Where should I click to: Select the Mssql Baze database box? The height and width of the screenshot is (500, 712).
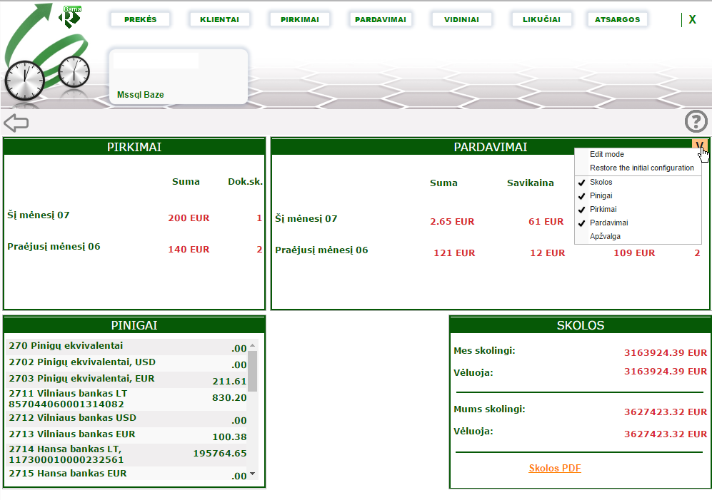[178, 76]
